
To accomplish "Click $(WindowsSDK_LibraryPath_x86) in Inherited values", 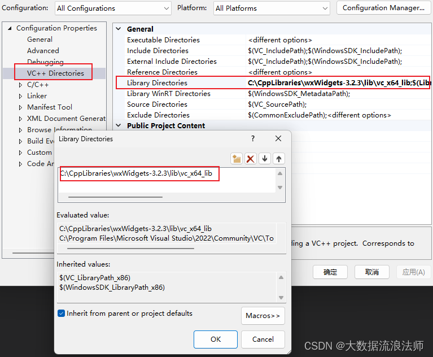I will (112, 288).
